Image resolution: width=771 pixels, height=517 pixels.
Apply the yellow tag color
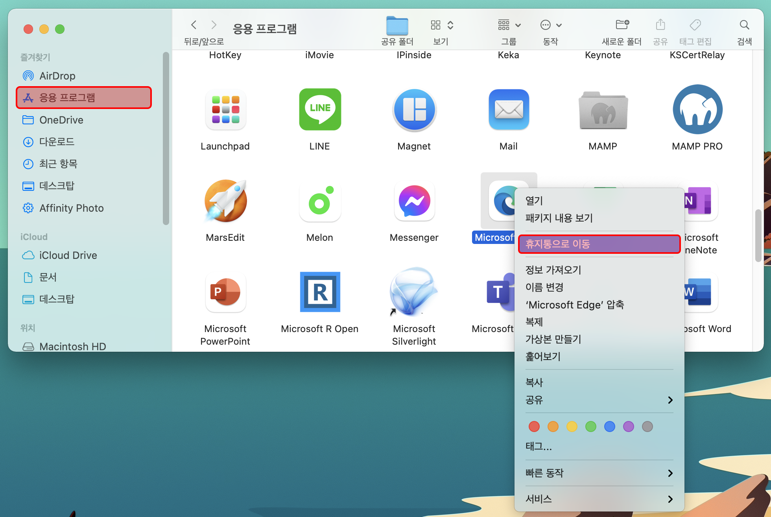(x=572, y=427)
